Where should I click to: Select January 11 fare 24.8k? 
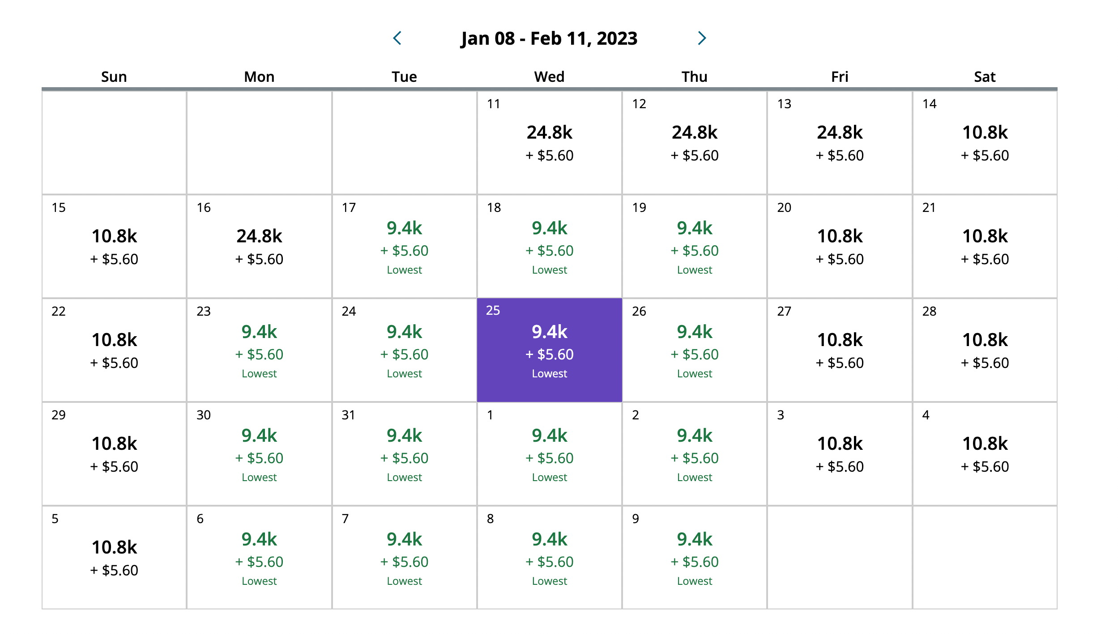549,142
